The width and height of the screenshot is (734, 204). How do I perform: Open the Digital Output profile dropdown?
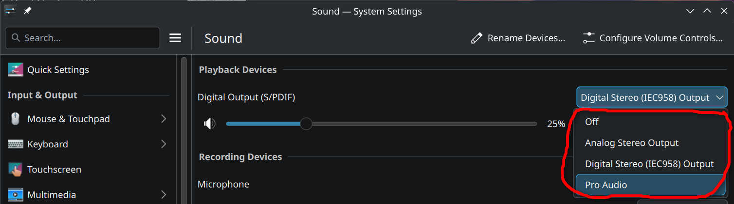[x=652, y=97]
